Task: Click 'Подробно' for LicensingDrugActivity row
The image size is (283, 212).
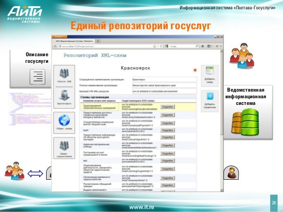Action: point(168,169)
